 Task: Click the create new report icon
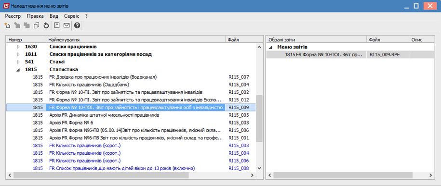pyautogui.click(x=7, y=25)
